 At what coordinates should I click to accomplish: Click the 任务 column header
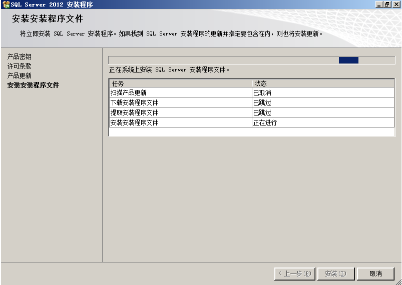click(180, 83)
